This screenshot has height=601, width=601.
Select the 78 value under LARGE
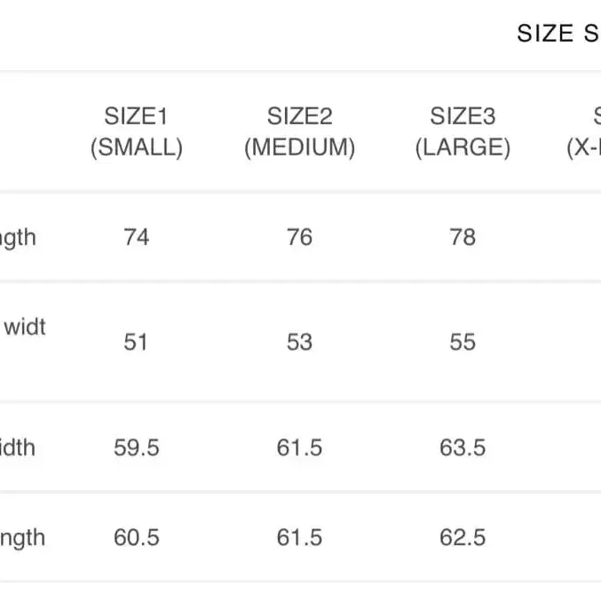(463, 237)
